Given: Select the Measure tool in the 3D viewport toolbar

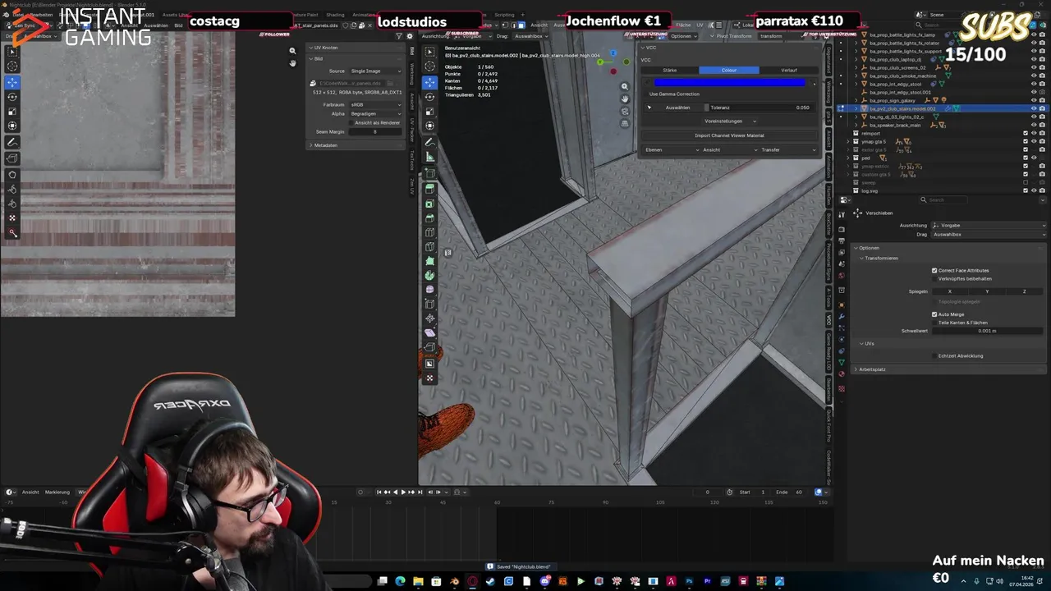Looking at the screenshot, I should (x=429, y=157).
